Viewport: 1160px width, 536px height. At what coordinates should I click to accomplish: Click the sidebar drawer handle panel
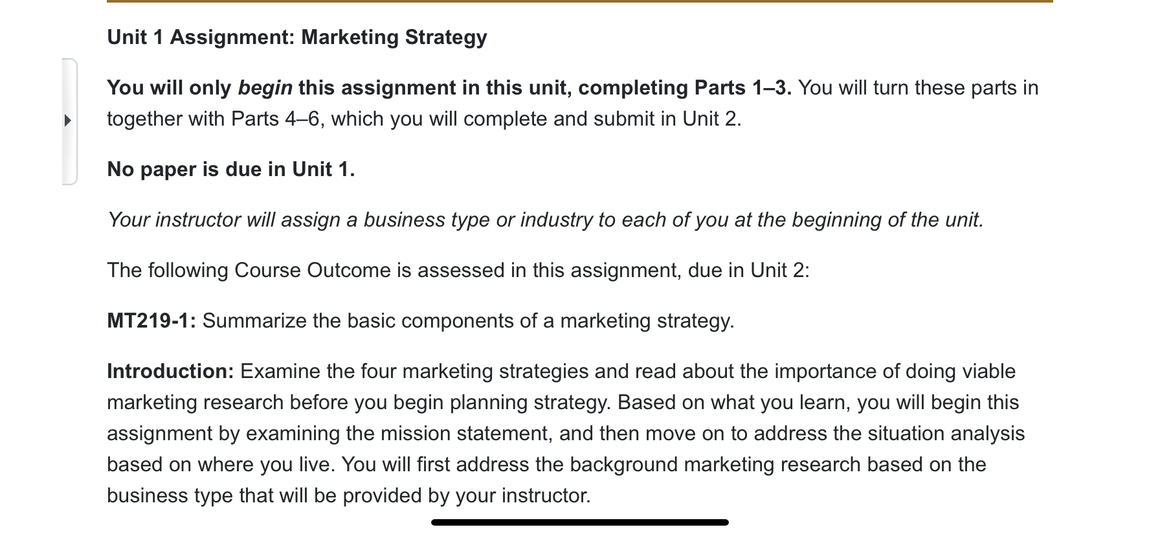pyautogui.click(x=70, y=122)
